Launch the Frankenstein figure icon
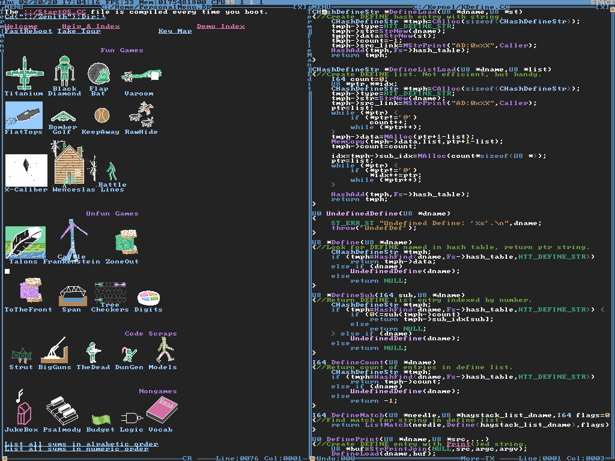The image size is (615, 461). point(73,240)
